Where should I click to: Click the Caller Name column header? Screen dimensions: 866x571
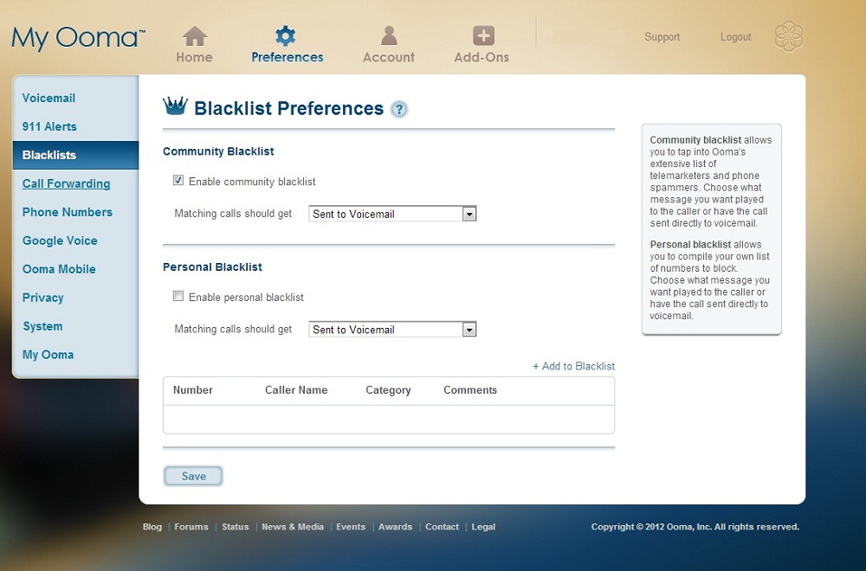(296, 390)
